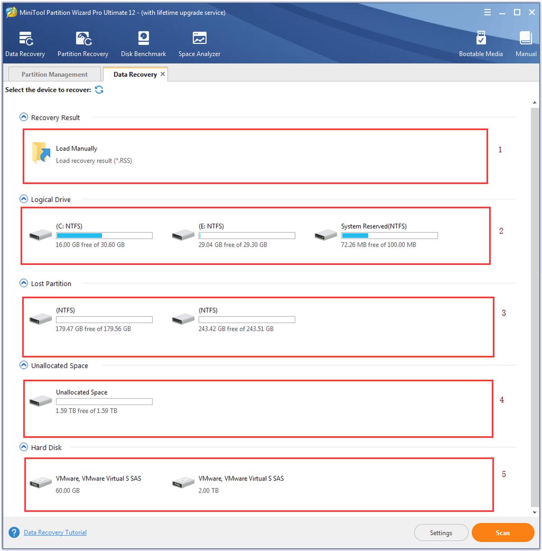Image resolution: width=542 pixels, height=551 pixels.
Task: Switch to the Partition Management tab
Action: pyautogui.click(x=55, y=74)
